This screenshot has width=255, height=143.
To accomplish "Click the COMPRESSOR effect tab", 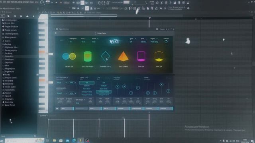I will 138,108.
